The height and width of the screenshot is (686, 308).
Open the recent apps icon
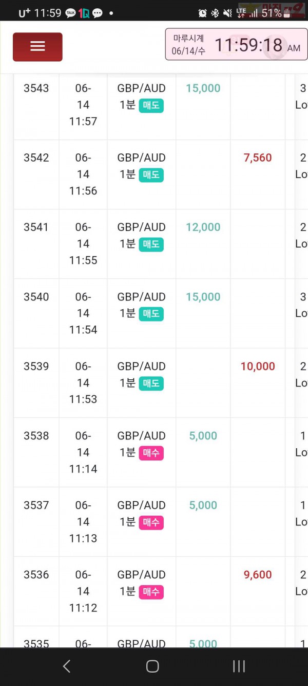239,666
